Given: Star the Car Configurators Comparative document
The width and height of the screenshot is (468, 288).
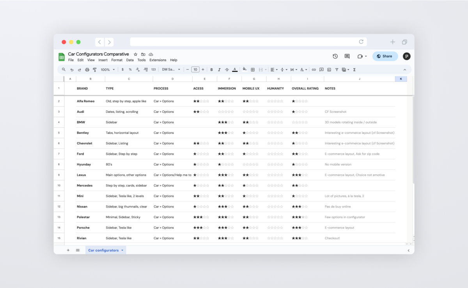Looking at the screenshot, I should (136, 54).
